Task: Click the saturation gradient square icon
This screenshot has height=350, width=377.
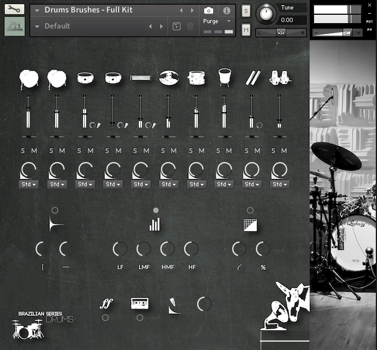Action: (x=251, y=225)
